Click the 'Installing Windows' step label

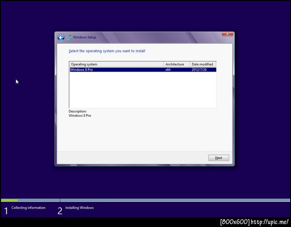[80, 208]
